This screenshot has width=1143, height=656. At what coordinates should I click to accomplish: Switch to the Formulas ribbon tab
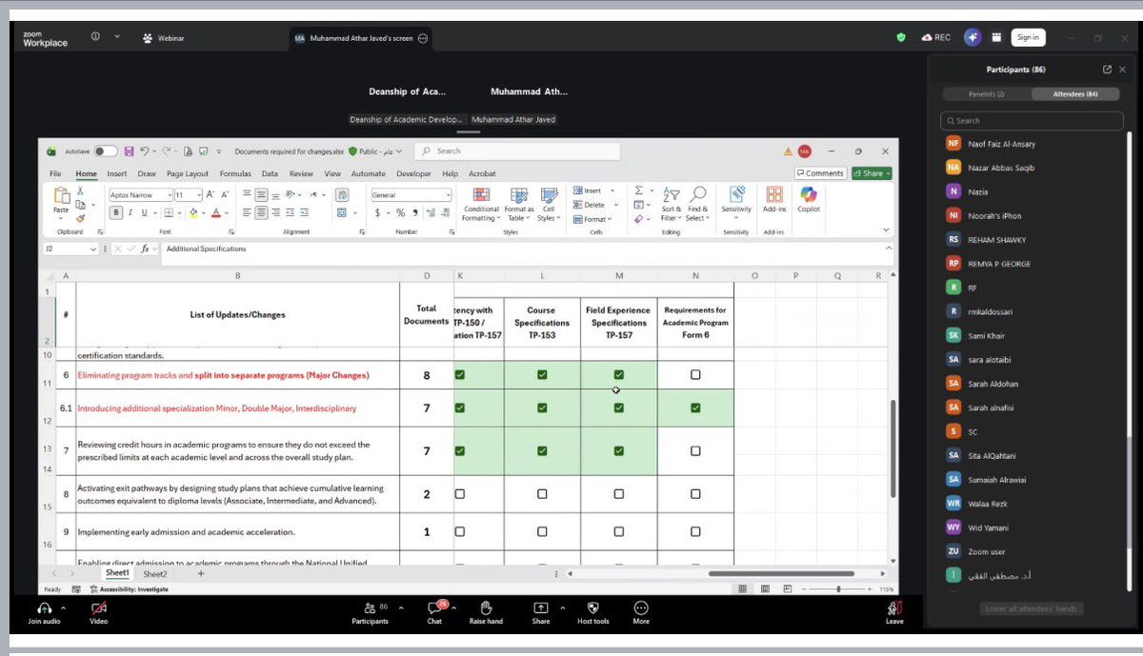tap(235, 174)
